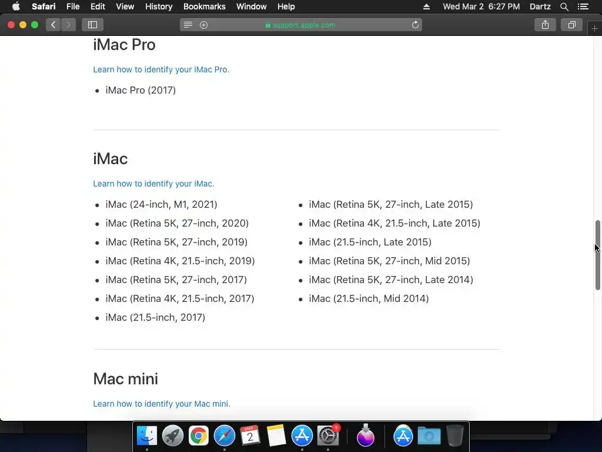Go back to the previous page
Image resolution: width=602 pixels, height=452 pixels.
click(53, 25)
